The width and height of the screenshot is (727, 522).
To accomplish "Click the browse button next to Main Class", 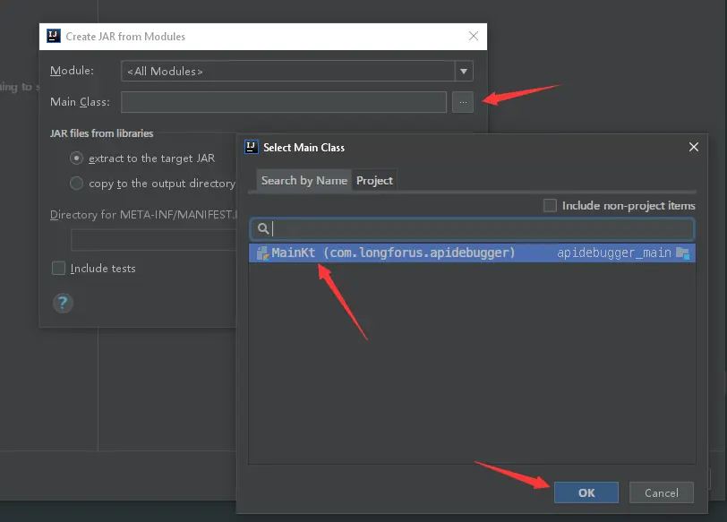I will click(463, 102).
